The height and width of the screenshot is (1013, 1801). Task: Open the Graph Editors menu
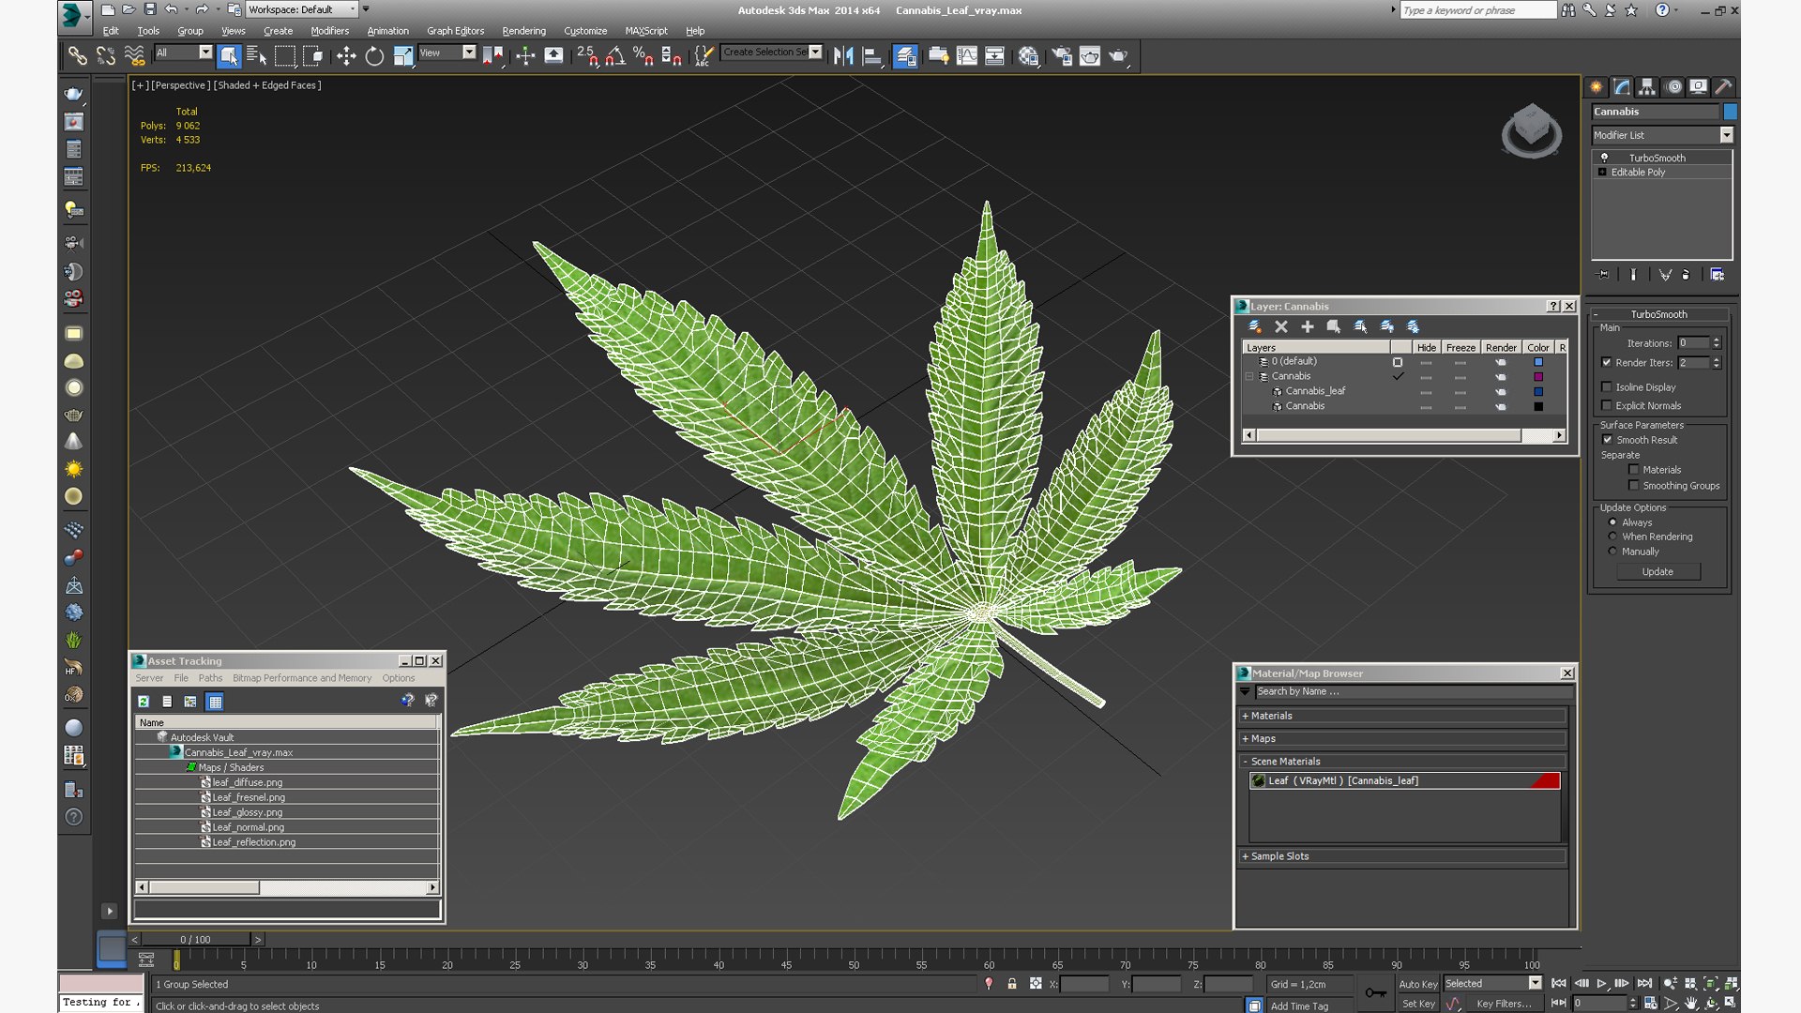tap(455, 31)
